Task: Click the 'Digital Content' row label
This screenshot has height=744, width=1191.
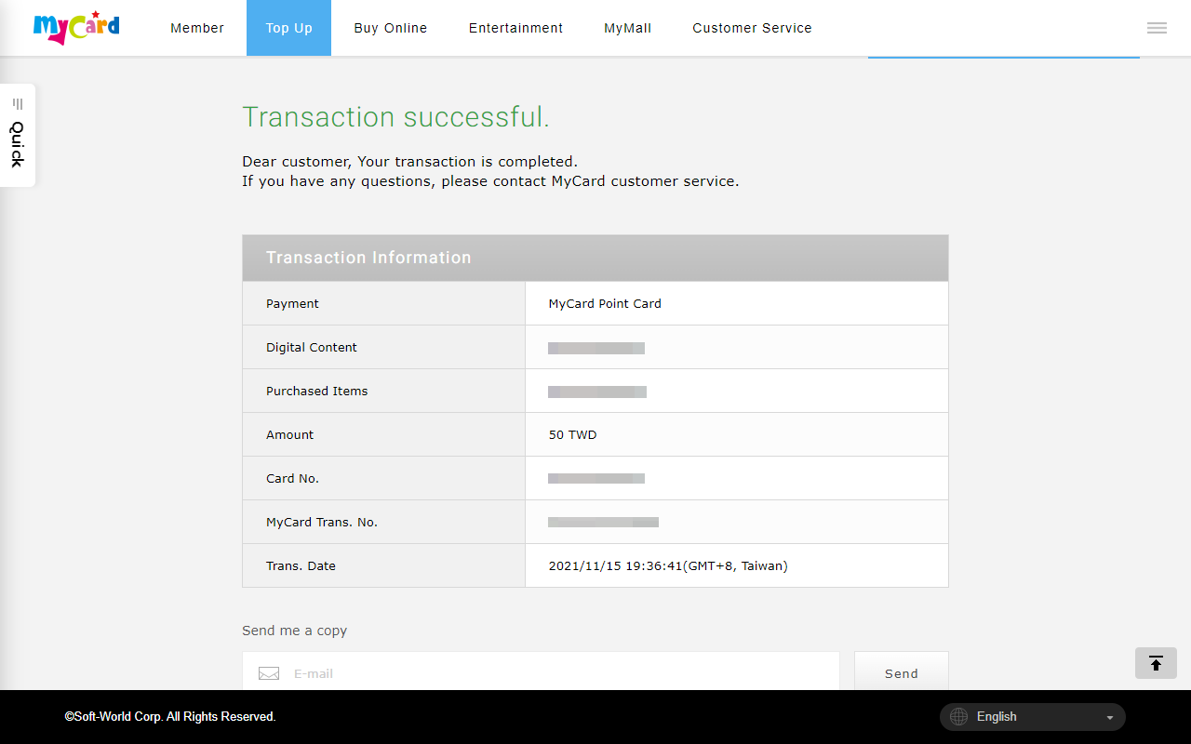Action: pos(312,347)
